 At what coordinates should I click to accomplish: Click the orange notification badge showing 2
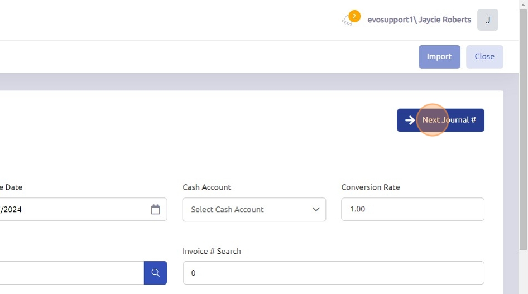(354, 16)
